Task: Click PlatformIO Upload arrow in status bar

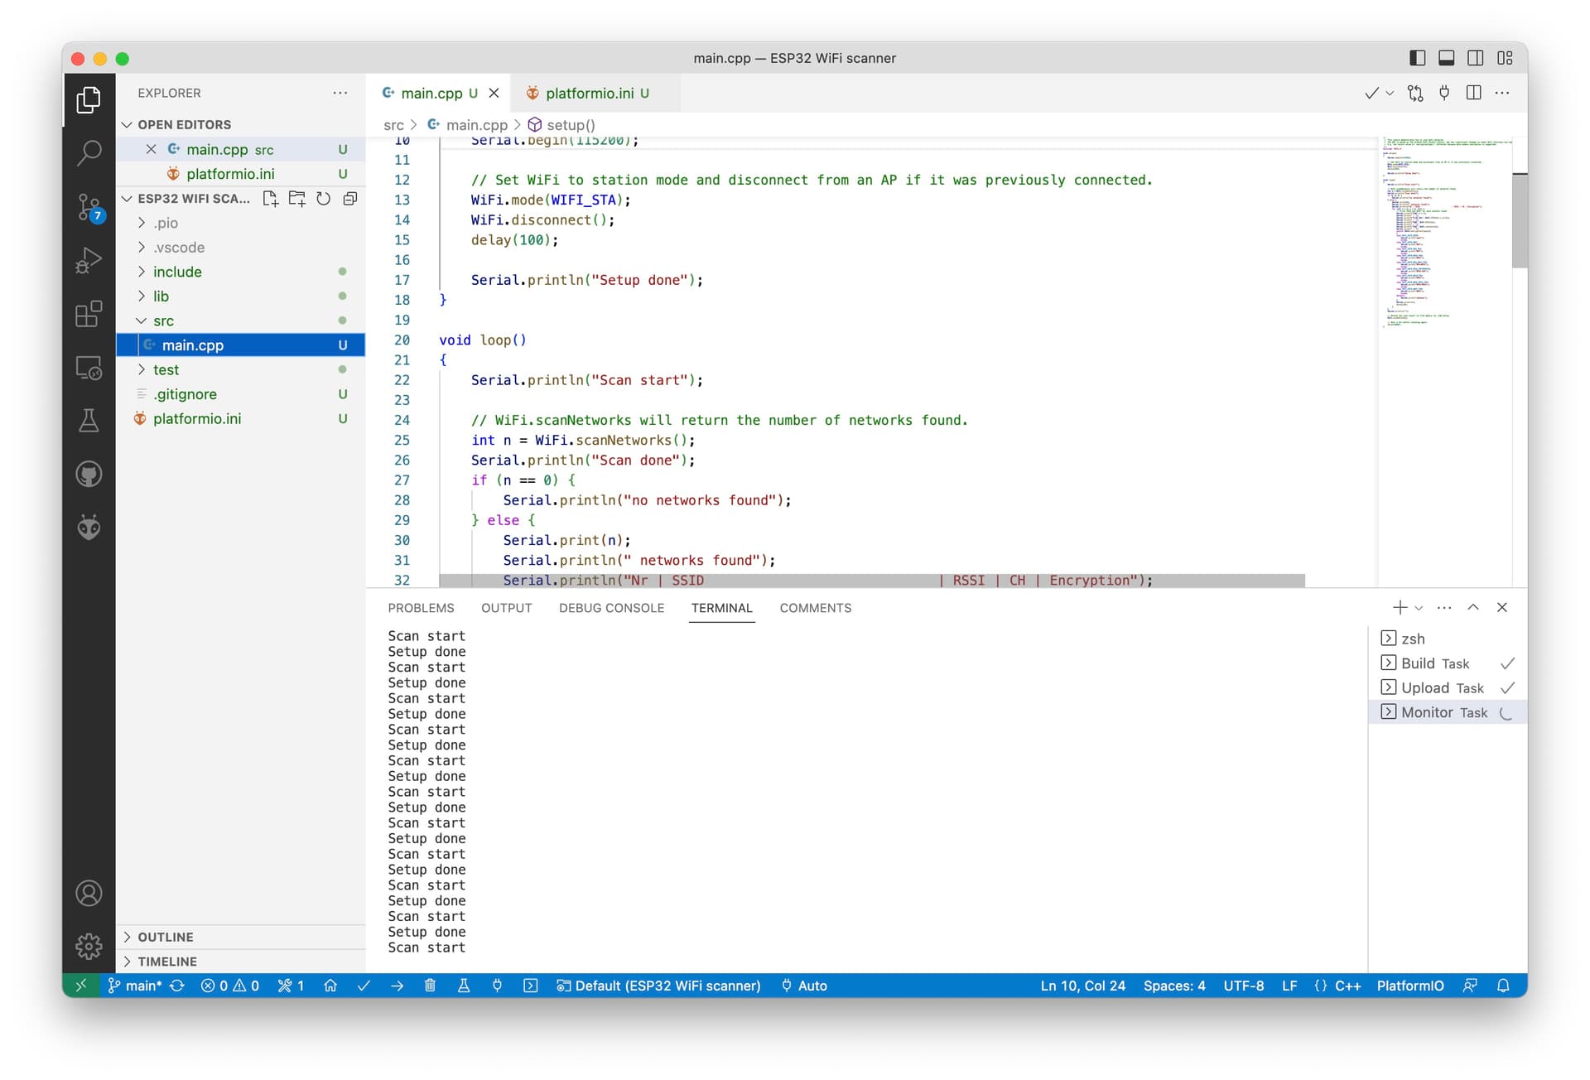Action: [x=397, y=986]
